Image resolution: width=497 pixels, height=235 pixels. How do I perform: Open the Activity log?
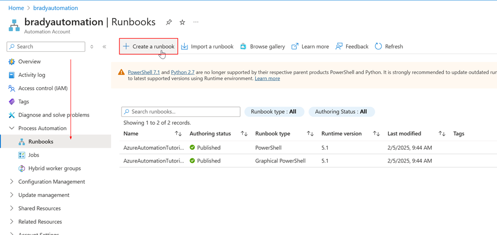coord(32,75)
